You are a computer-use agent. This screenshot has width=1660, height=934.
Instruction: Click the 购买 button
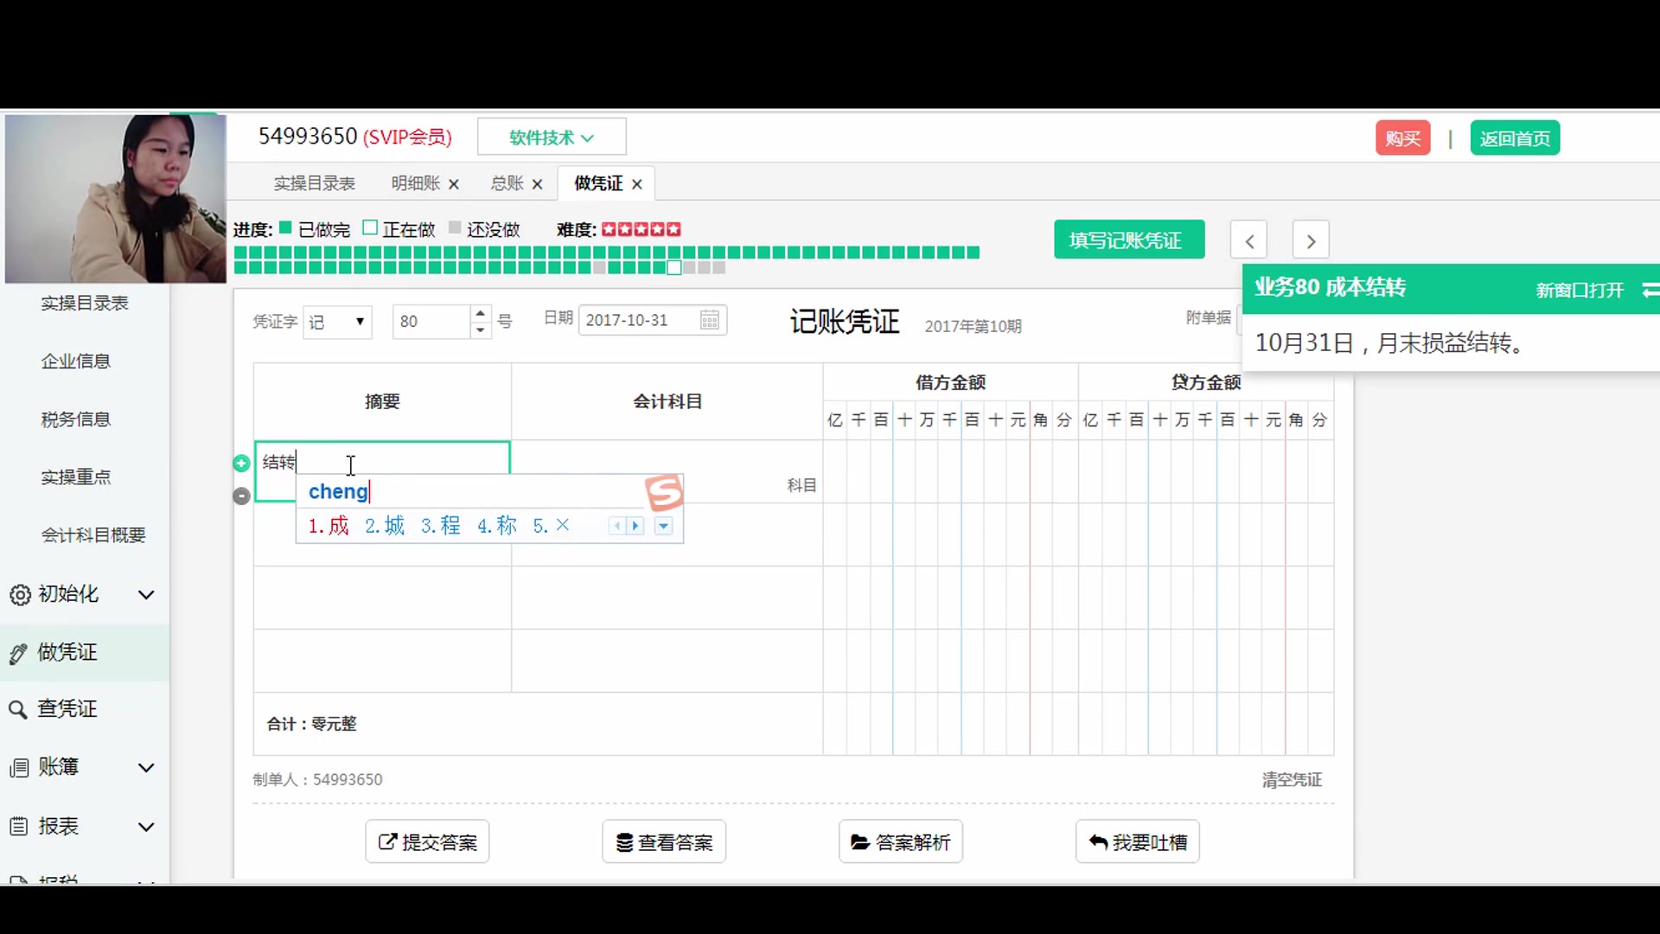[1402, 138]
